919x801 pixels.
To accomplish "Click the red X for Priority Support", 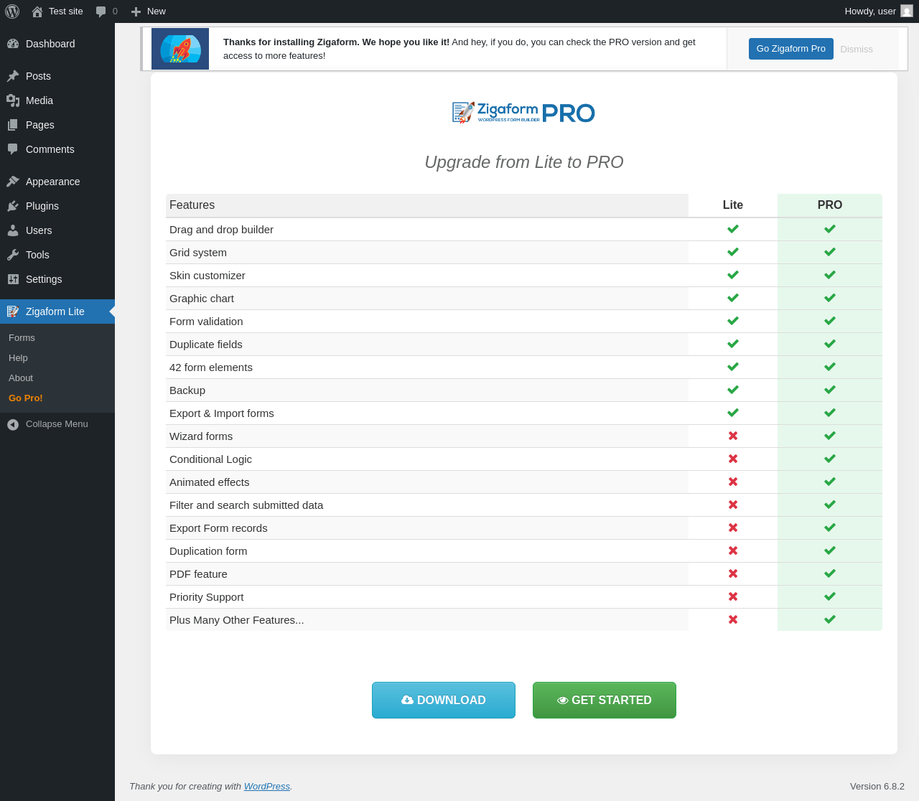I will (x=733, y=596).
